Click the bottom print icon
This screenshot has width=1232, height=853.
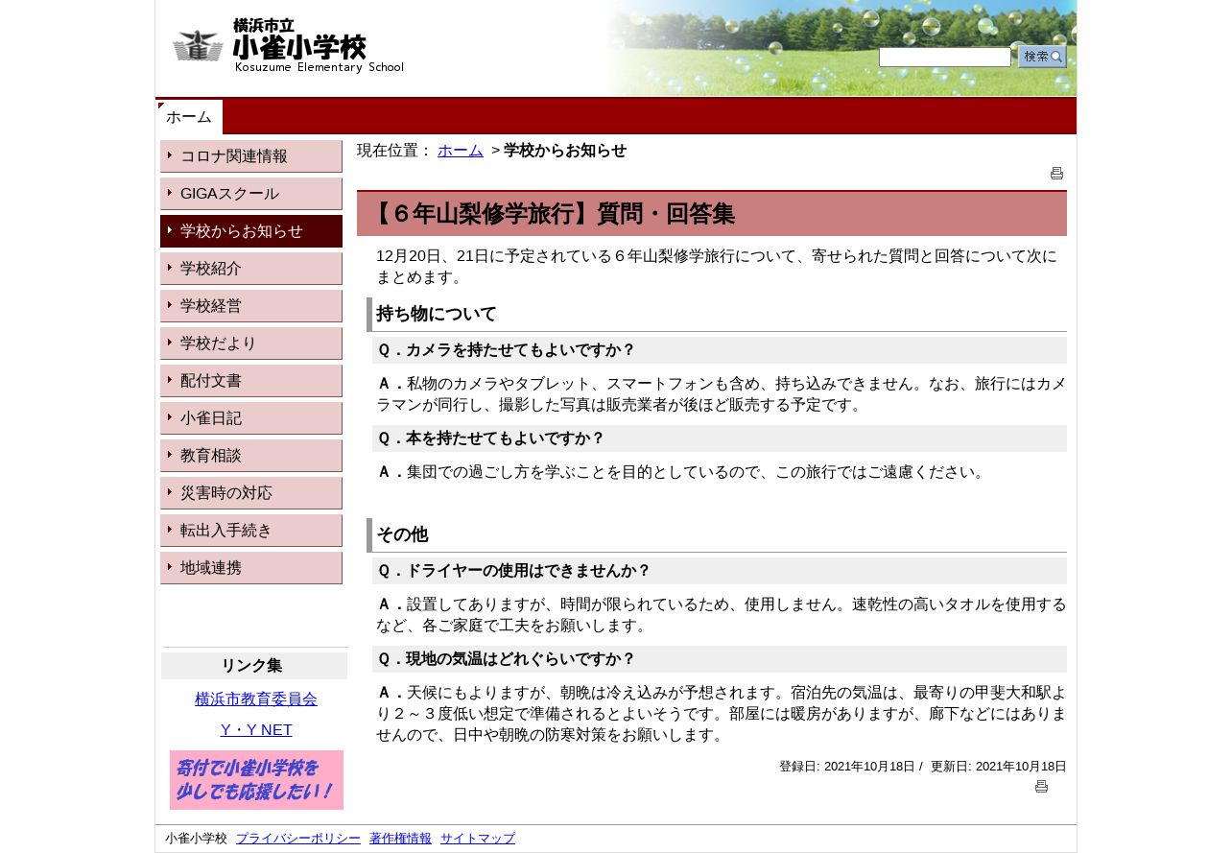(x=1041, y=787)
